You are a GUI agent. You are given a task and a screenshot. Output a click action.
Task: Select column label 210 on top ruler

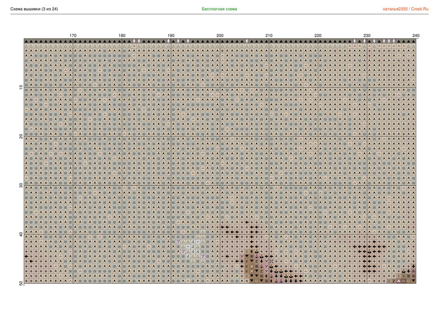point(269,36)
